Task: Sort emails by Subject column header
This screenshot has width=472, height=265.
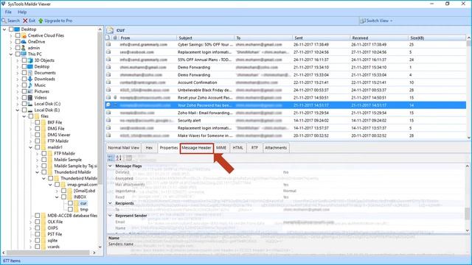Action: (205, 38)
